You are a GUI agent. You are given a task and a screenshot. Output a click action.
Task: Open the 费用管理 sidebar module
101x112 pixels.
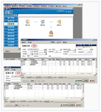[11, 36]
